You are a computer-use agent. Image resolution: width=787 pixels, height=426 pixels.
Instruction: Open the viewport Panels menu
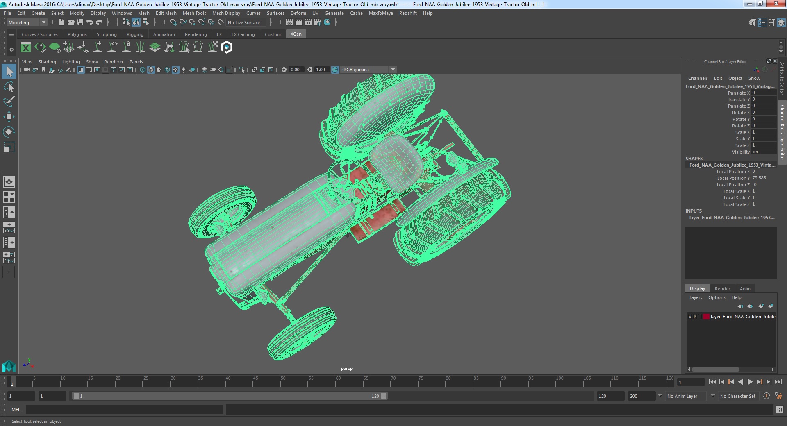136,62
